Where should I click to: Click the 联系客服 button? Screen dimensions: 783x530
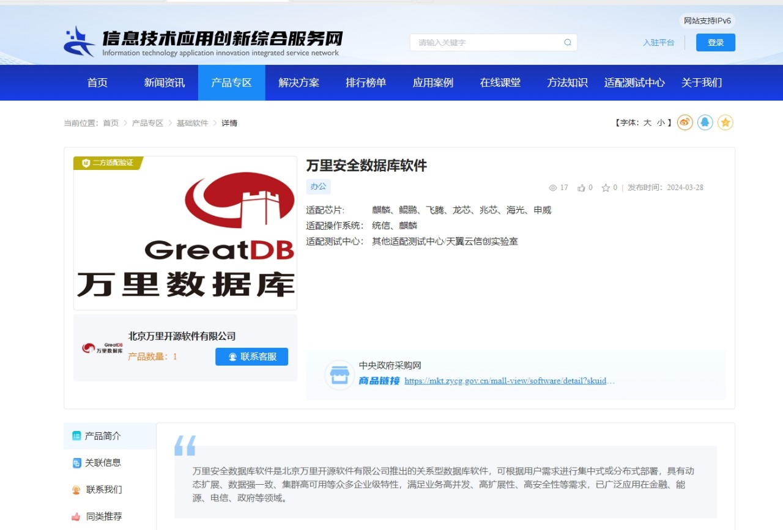[x=251, y=356]
